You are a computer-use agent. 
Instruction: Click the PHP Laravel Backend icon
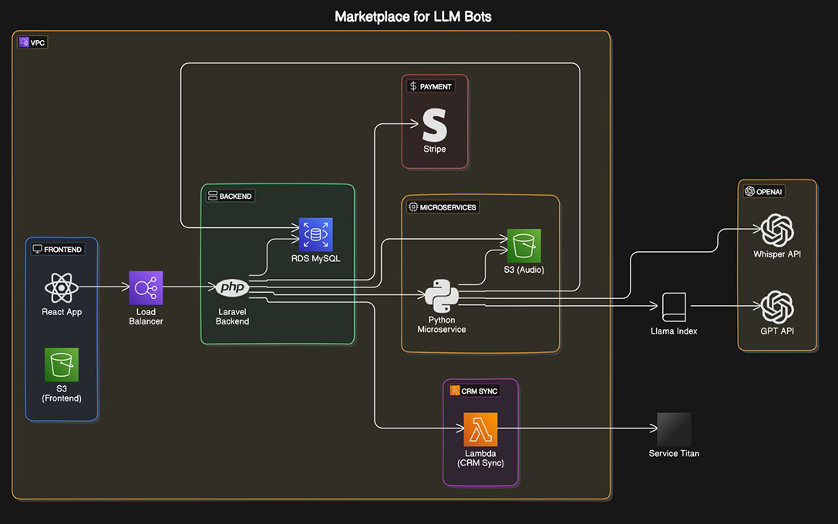232,288
